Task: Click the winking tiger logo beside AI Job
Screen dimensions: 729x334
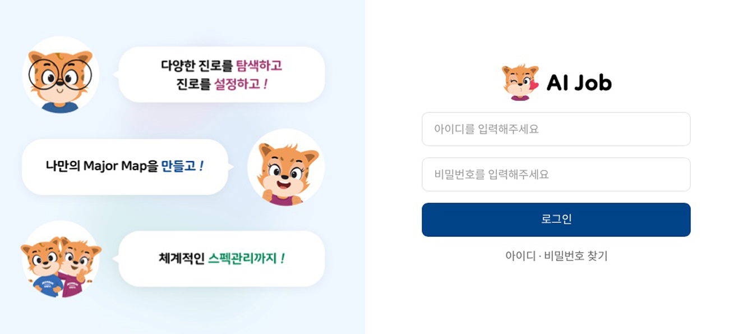Action: pyautogui.click(x=520, y=83)
